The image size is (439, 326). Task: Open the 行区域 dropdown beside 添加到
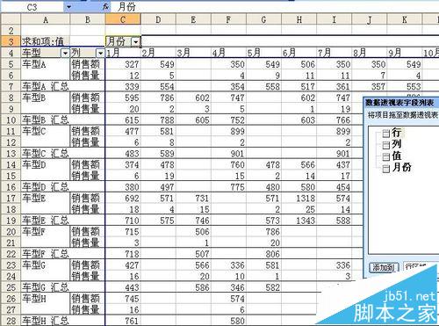point(421,267)
